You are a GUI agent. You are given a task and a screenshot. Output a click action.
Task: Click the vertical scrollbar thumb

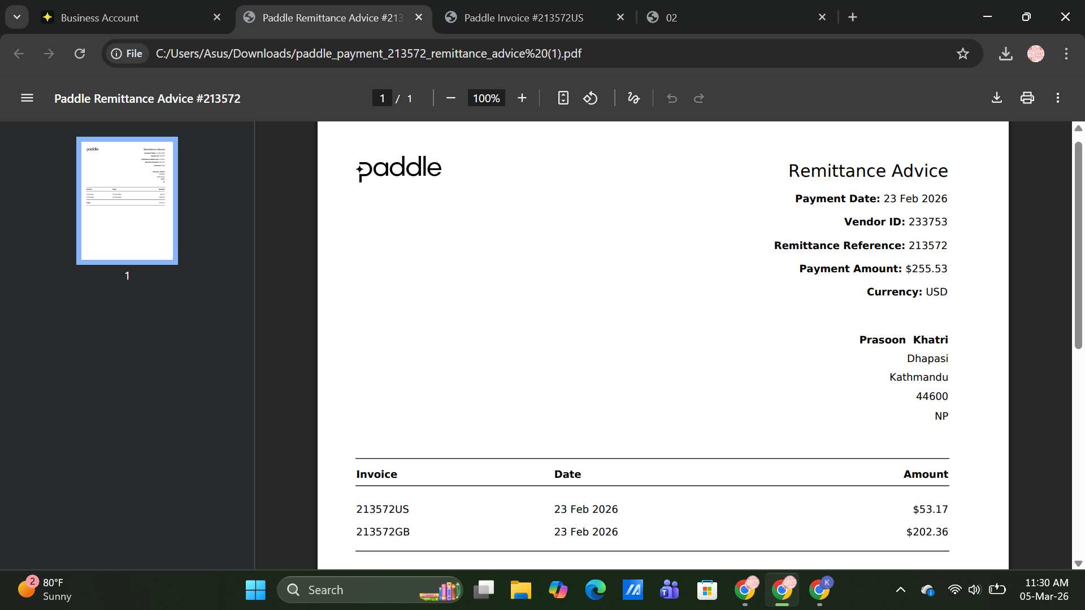[x=1078, y=246]
